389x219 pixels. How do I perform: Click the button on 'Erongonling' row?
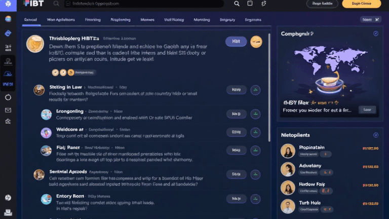[x=236, y=114]
